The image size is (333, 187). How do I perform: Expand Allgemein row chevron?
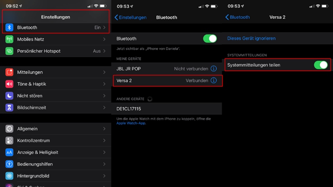[104, 129]
